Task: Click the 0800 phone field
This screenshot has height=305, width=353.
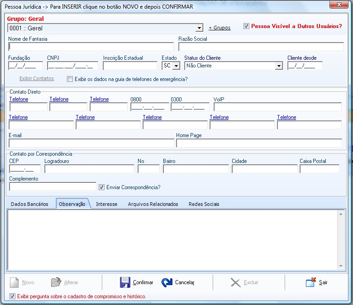Action: tap(150, 107)
